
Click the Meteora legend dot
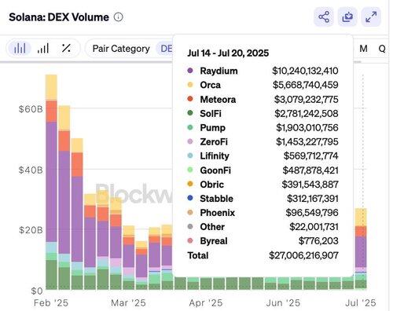tap(190, 99)
